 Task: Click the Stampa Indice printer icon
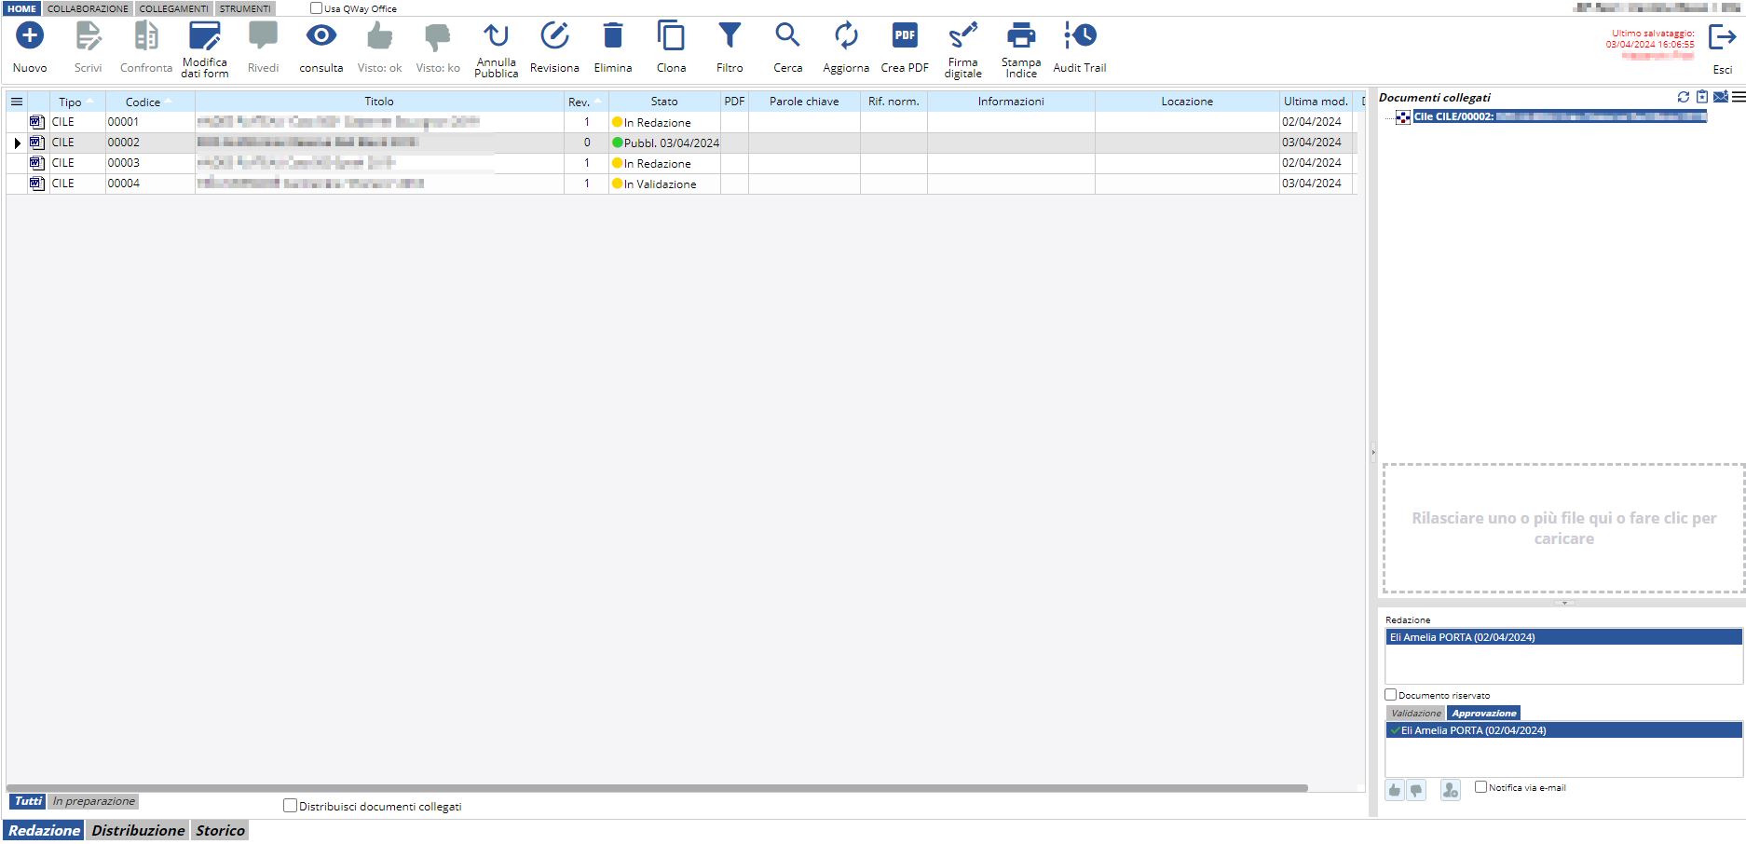pyautogui.click(x=1021, y=36)
